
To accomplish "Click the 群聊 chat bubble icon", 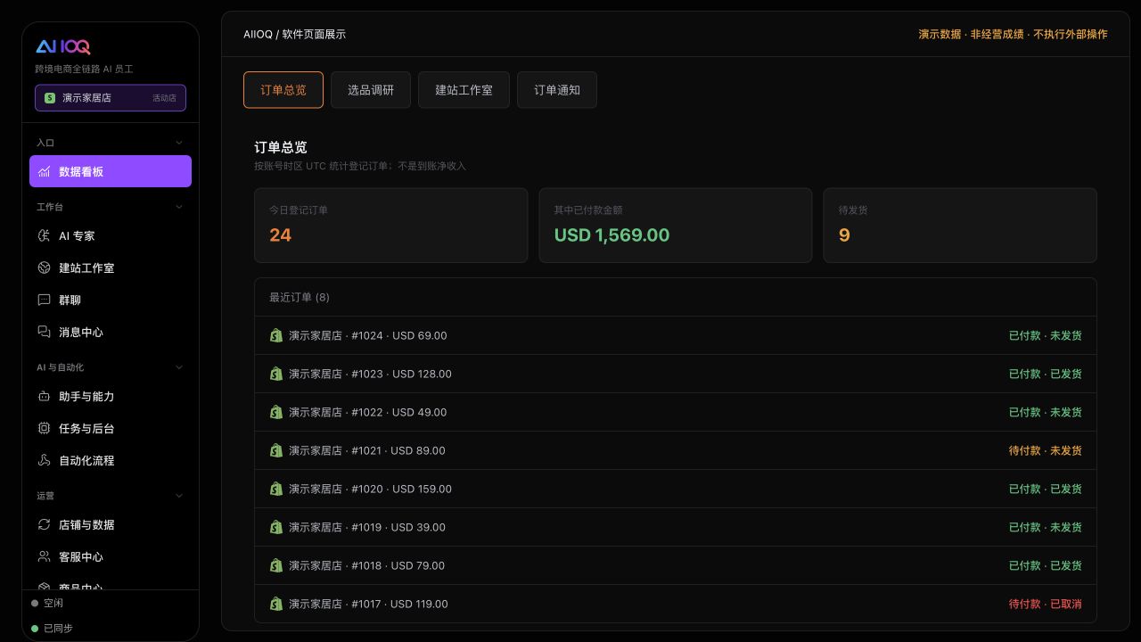I will (44, 300).
